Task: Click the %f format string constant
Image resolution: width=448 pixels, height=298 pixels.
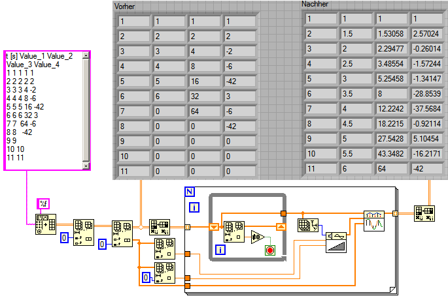Action: click(x=43, y=203)
